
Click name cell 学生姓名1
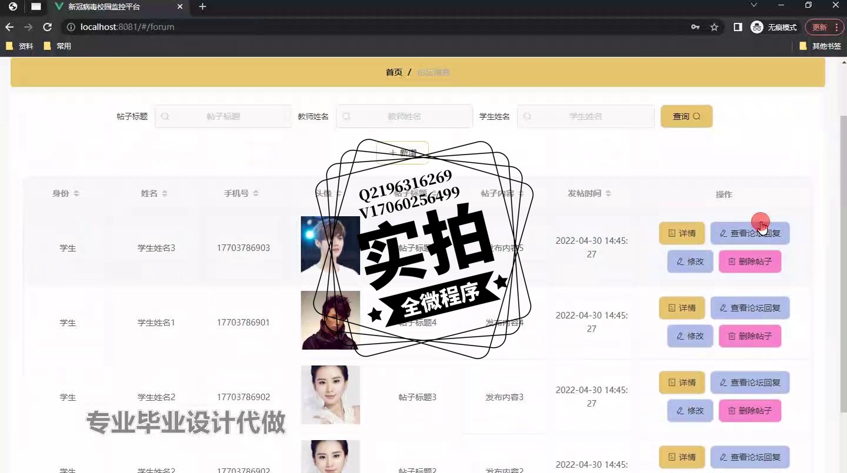(x=156, y=323)
